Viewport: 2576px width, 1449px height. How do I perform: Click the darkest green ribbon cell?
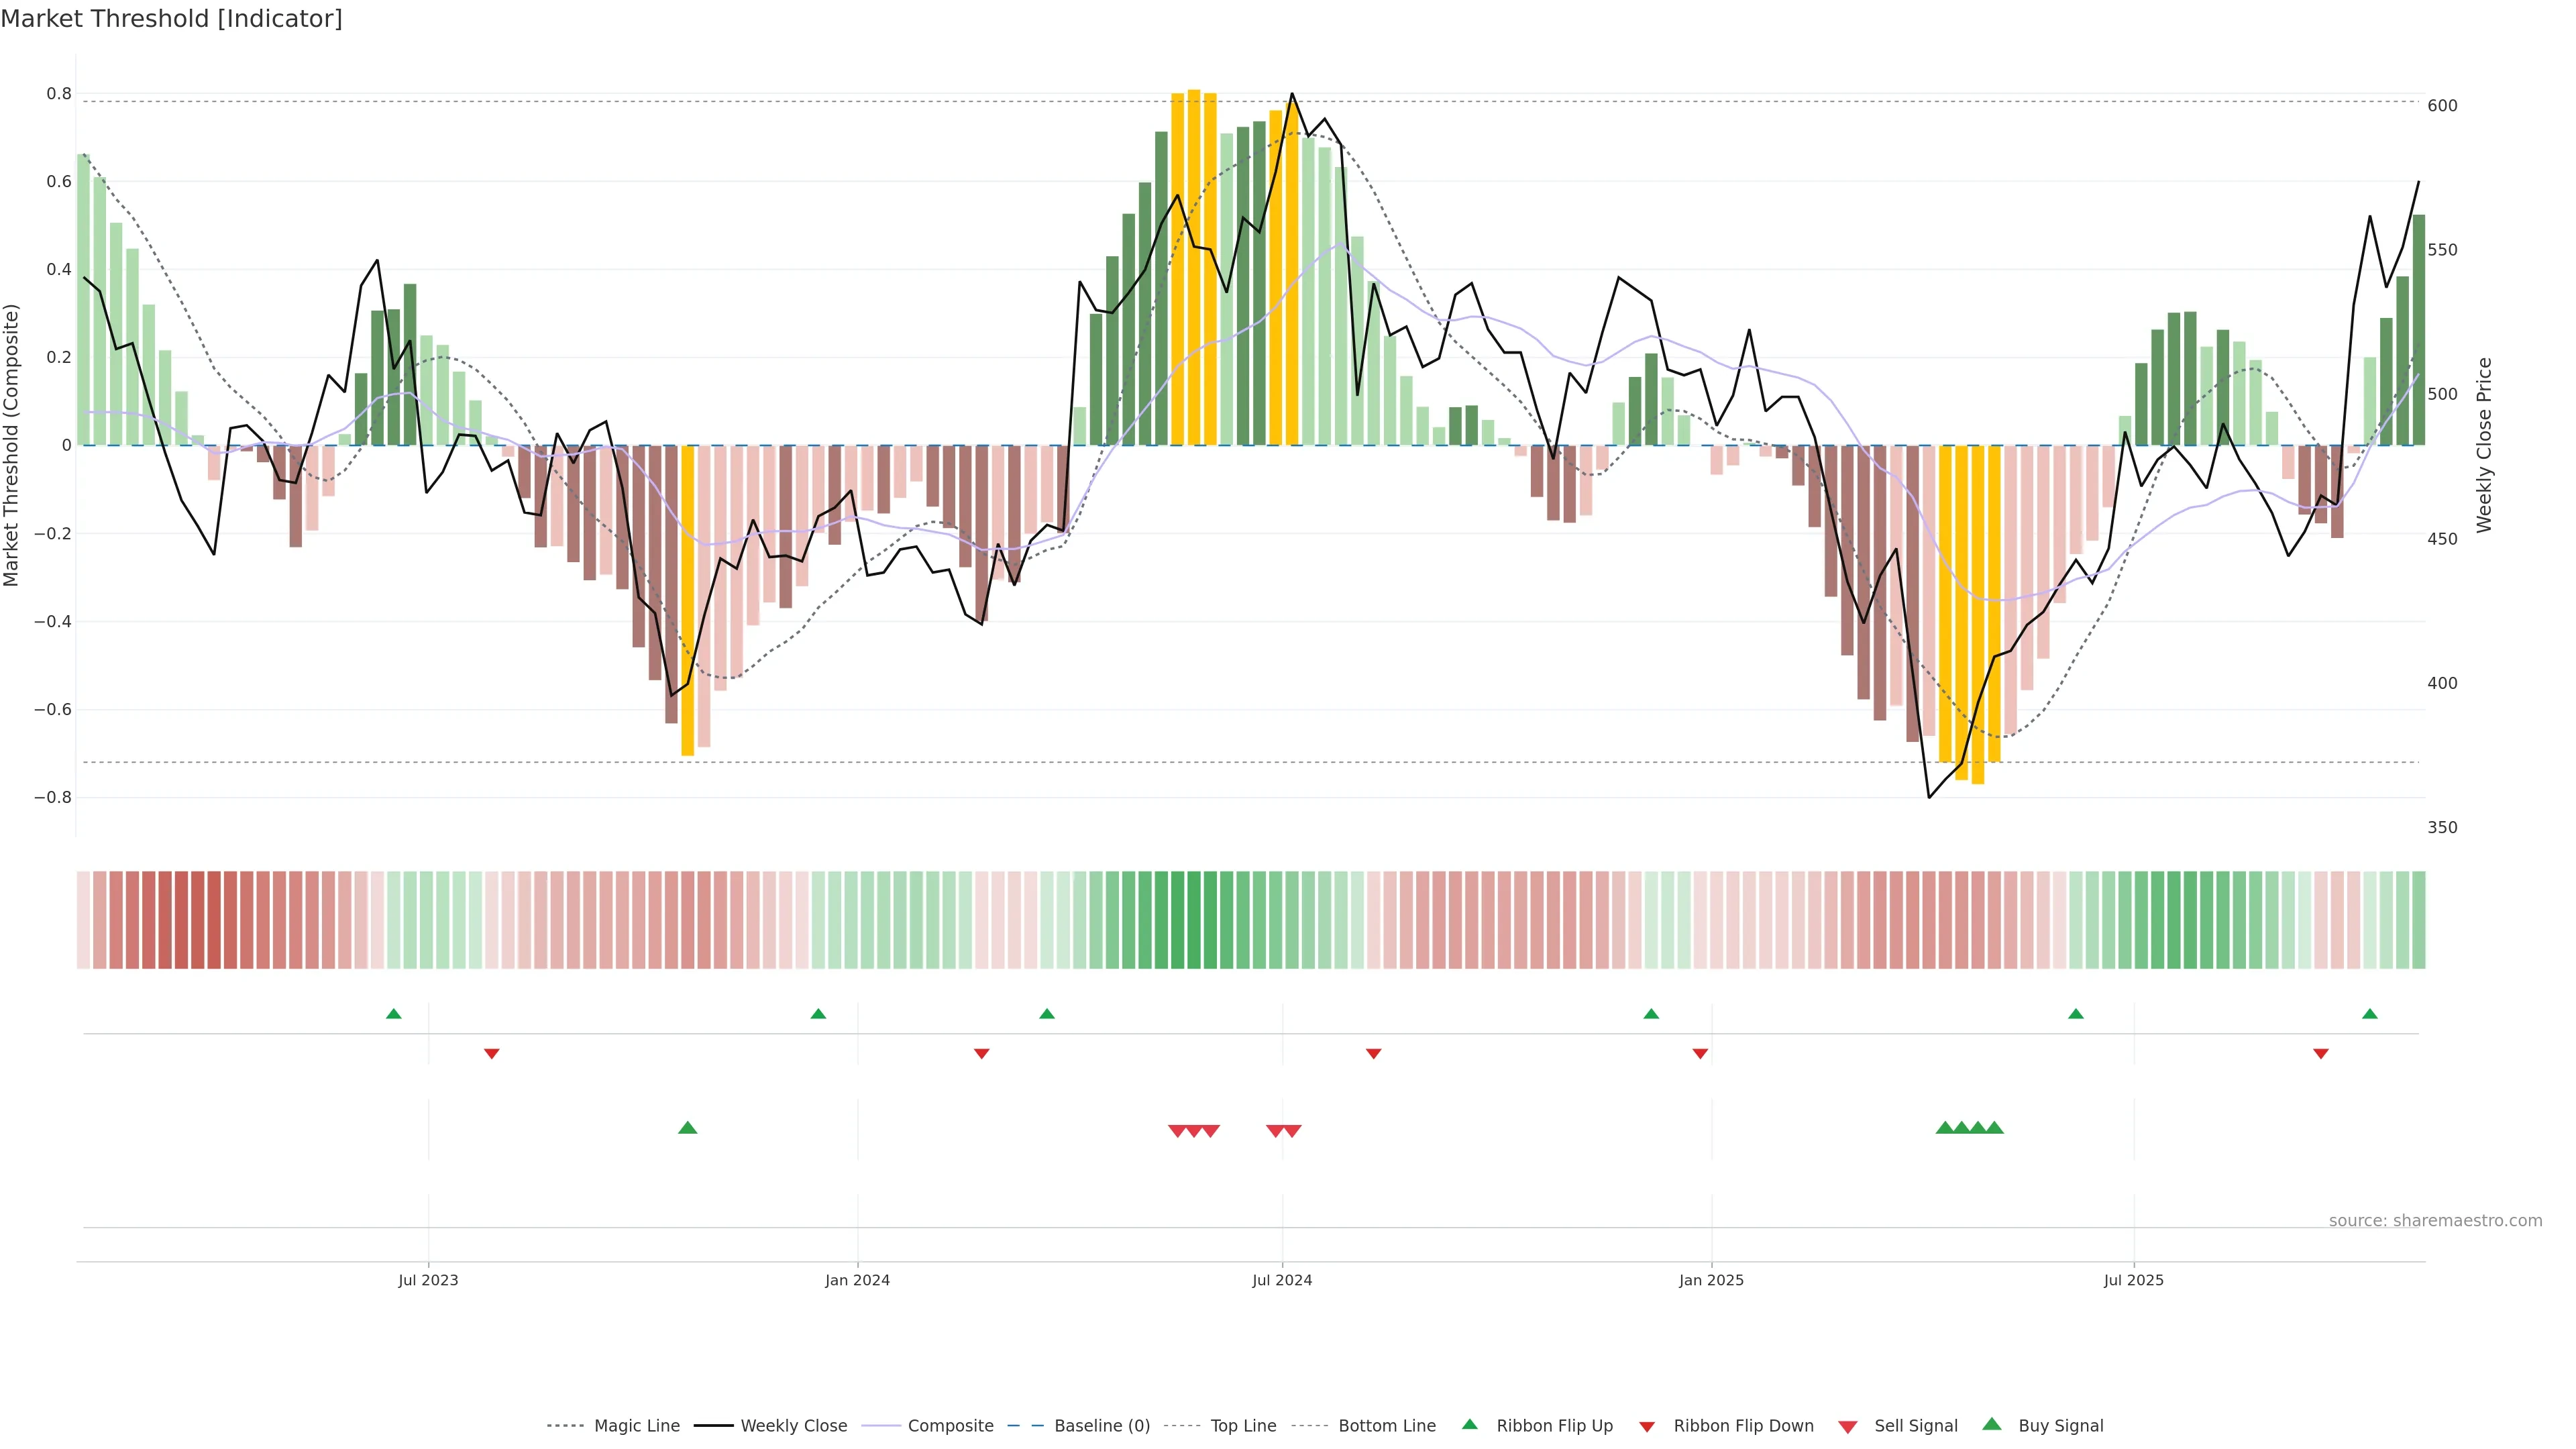coord(1194,919)
